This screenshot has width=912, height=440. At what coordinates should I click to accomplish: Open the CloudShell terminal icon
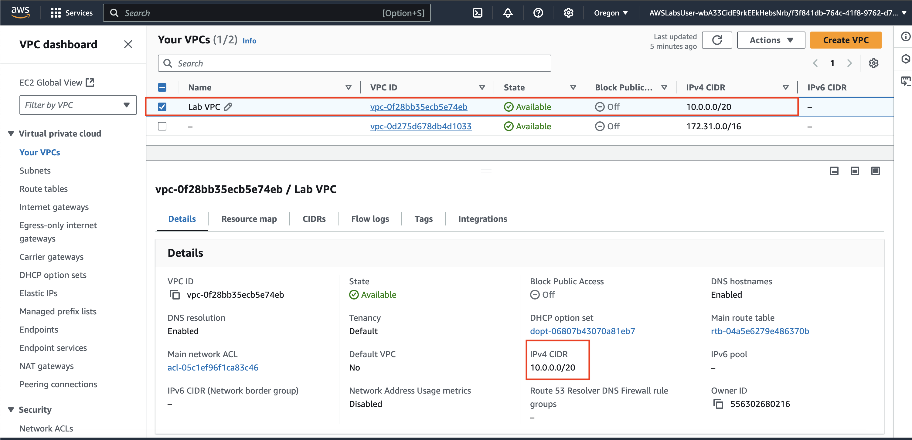click(x=477, y=13)
